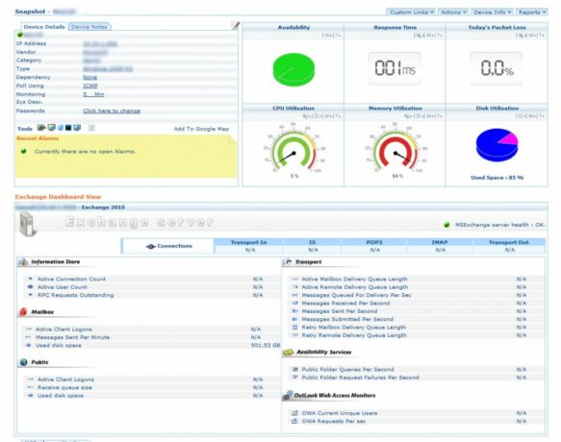Click the monitor icon second in Tools row
This screenshot has height=442, width=561.
coord(52,128)
